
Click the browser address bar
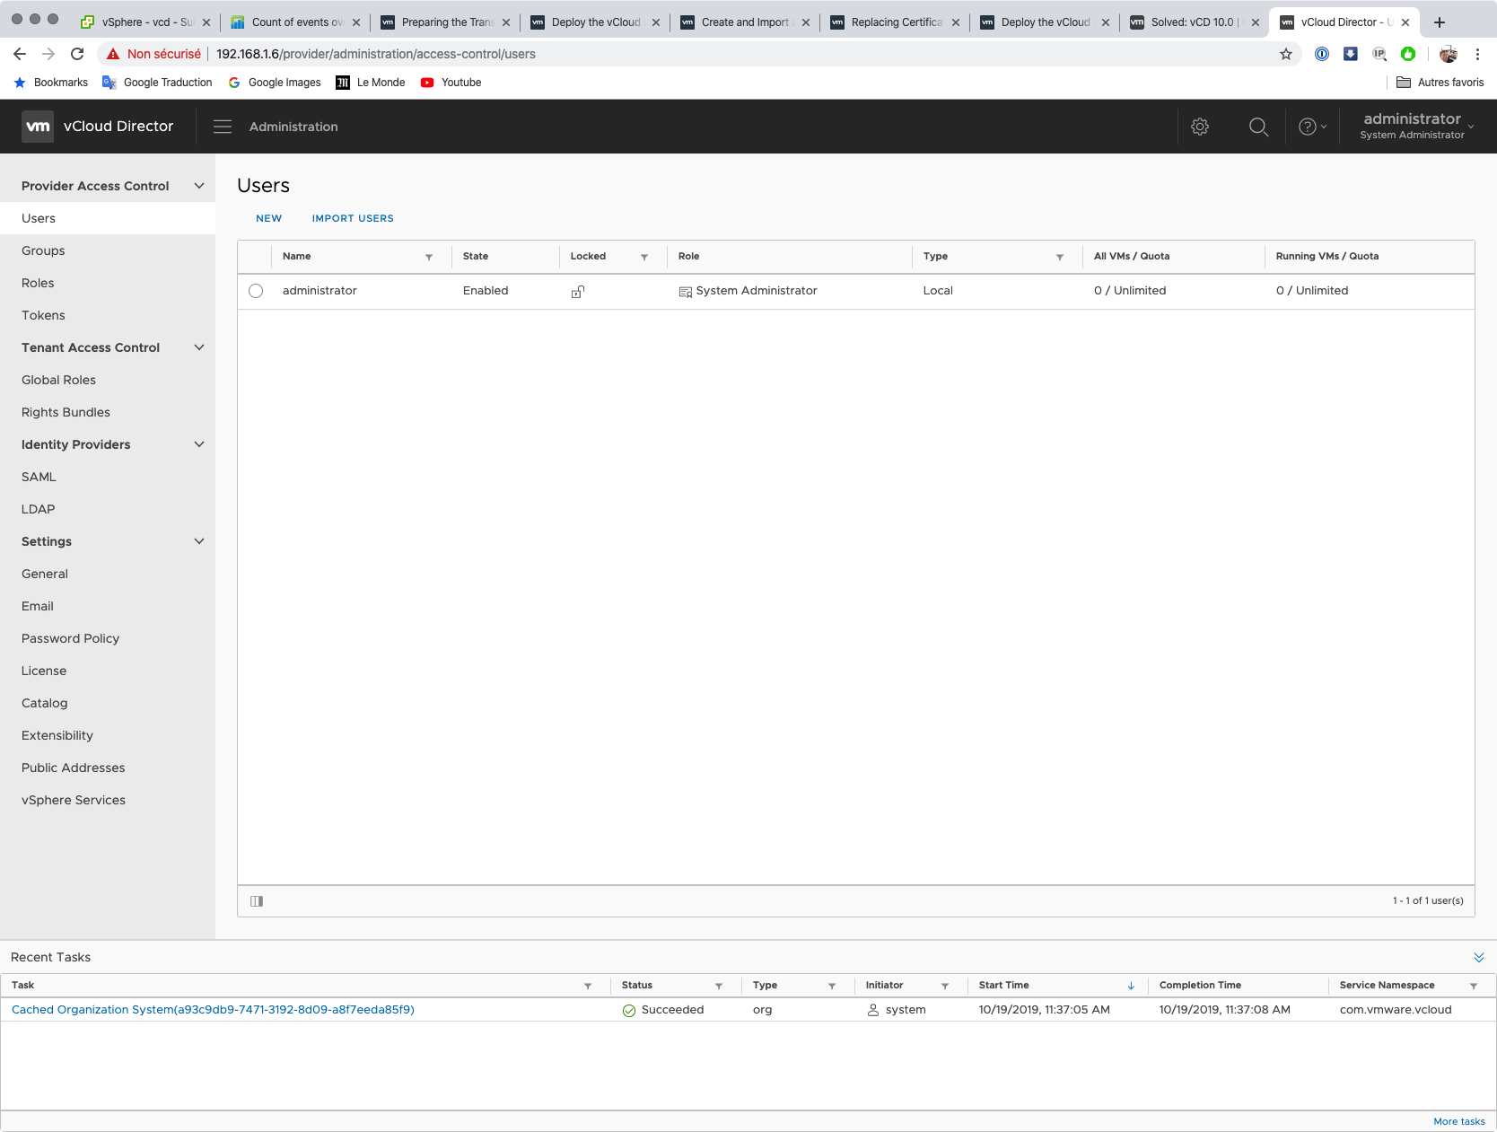coord(700,54)
